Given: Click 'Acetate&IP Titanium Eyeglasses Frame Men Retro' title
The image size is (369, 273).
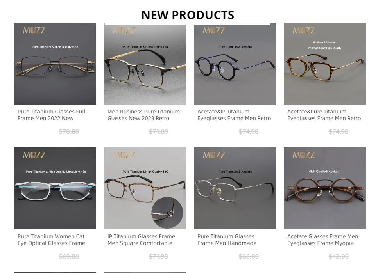Looking at the screenshot, I should pos(234,115).
